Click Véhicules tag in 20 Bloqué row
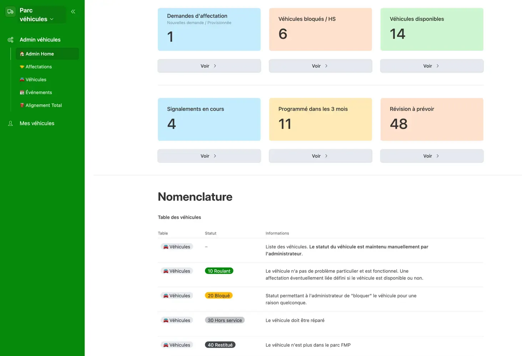 pyautogui.click(x=177, y=296)
